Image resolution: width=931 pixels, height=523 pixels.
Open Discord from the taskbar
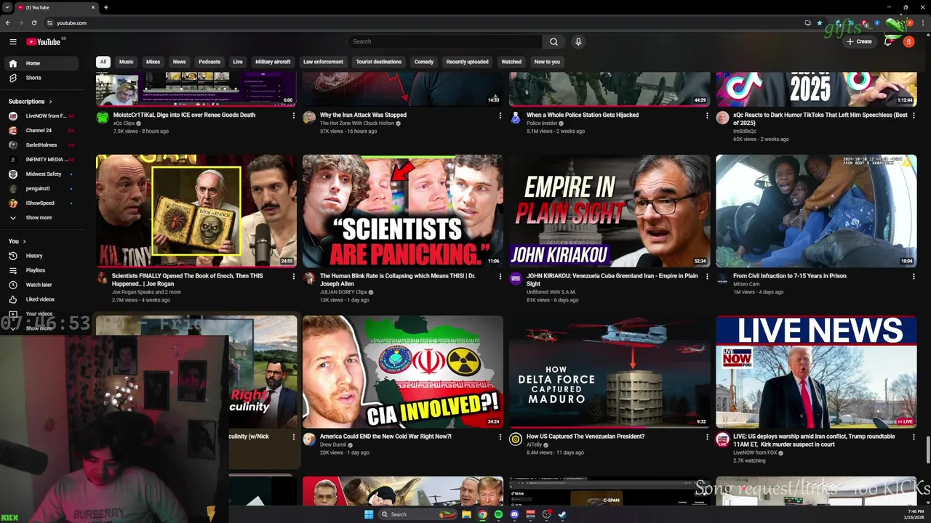[x=514, y=514]
